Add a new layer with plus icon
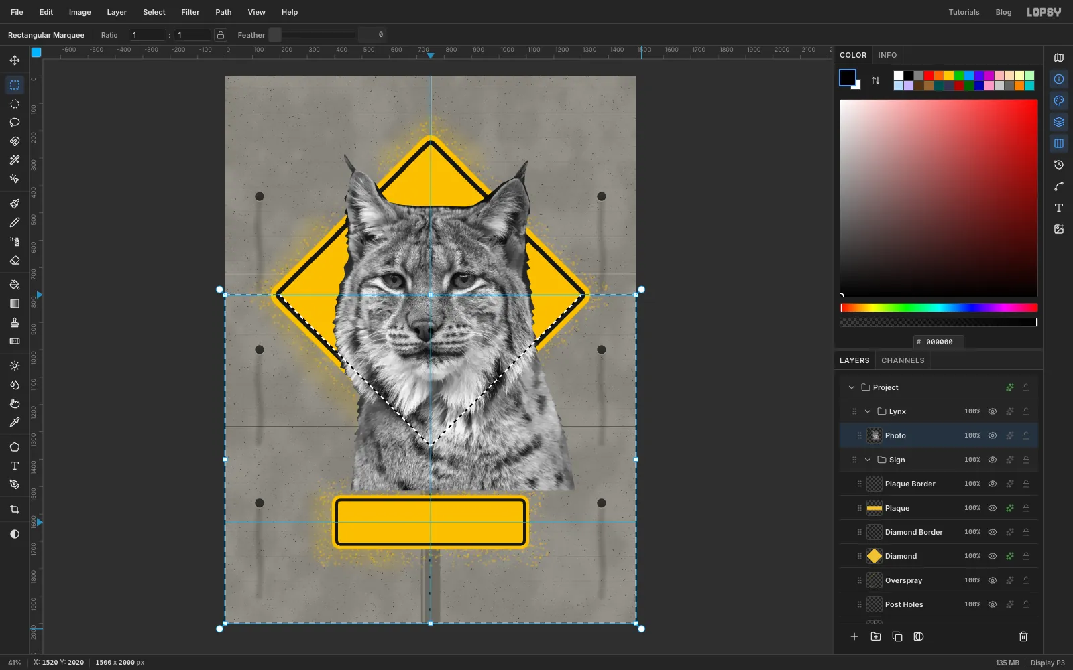The image size is (1073, 670). (854, 636)
